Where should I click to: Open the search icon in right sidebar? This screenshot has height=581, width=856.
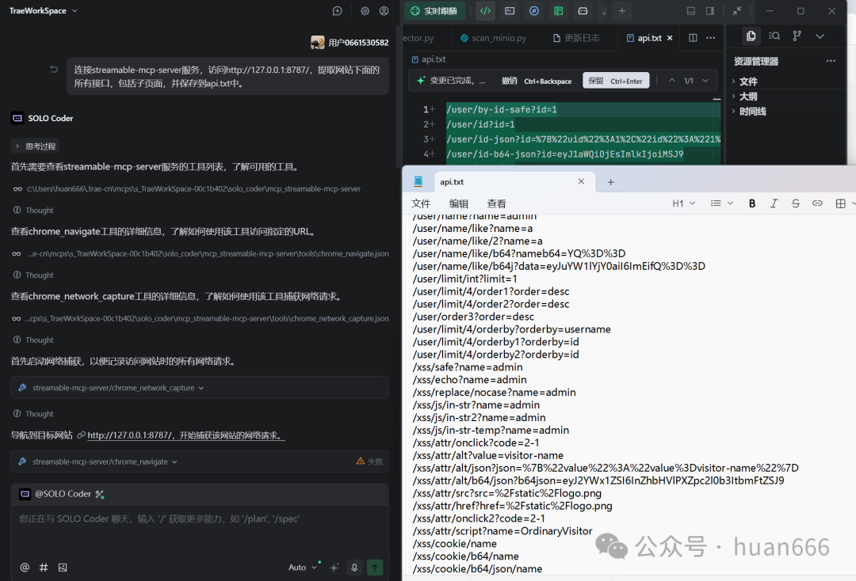(x=774, y=36)
